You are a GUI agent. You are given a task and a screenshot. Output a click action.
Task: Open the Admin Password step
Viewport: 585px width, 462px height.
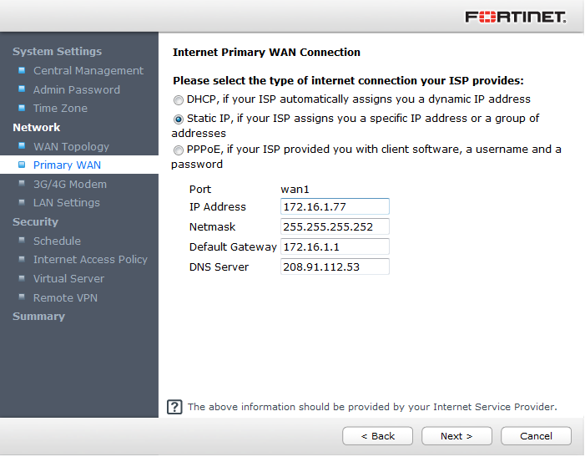(x=76, y=89)
